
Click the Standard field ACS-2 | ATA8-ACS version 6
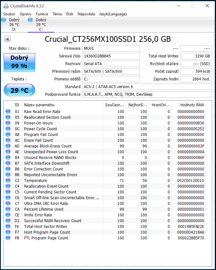[x=147, y=87]
